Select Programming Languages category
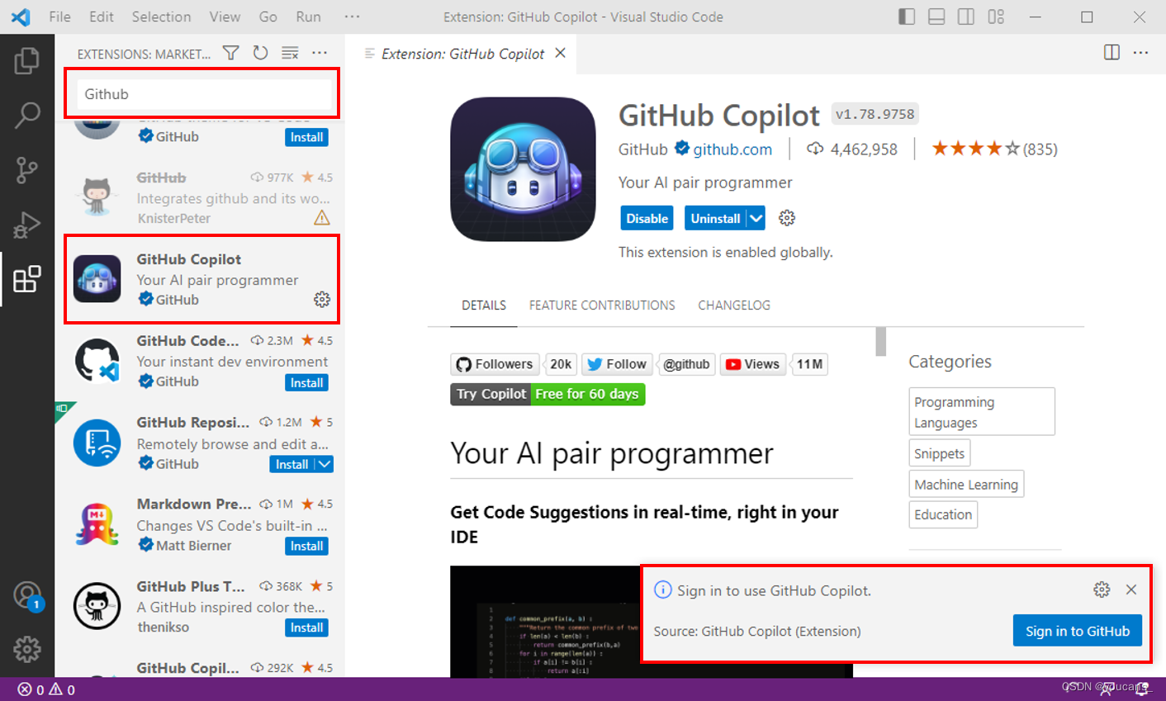Viewport: 1166px width, 701px height. point(982,411)
